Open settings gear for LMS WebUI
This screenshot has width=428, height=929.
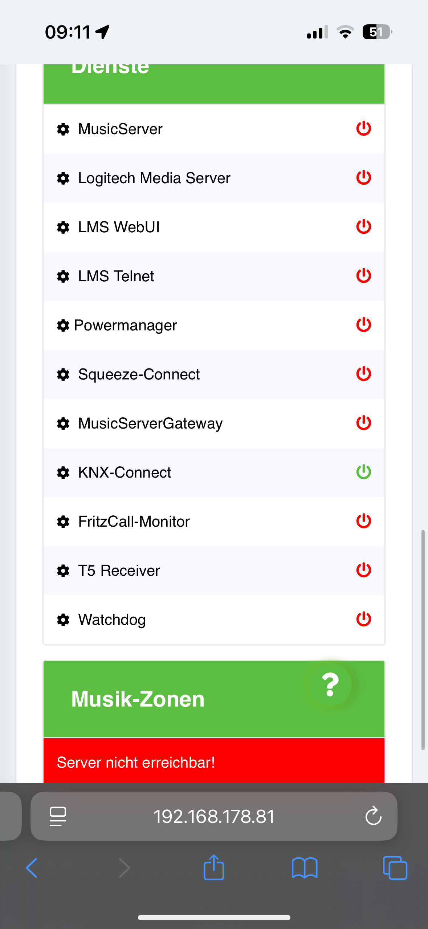tap(63, 227)
